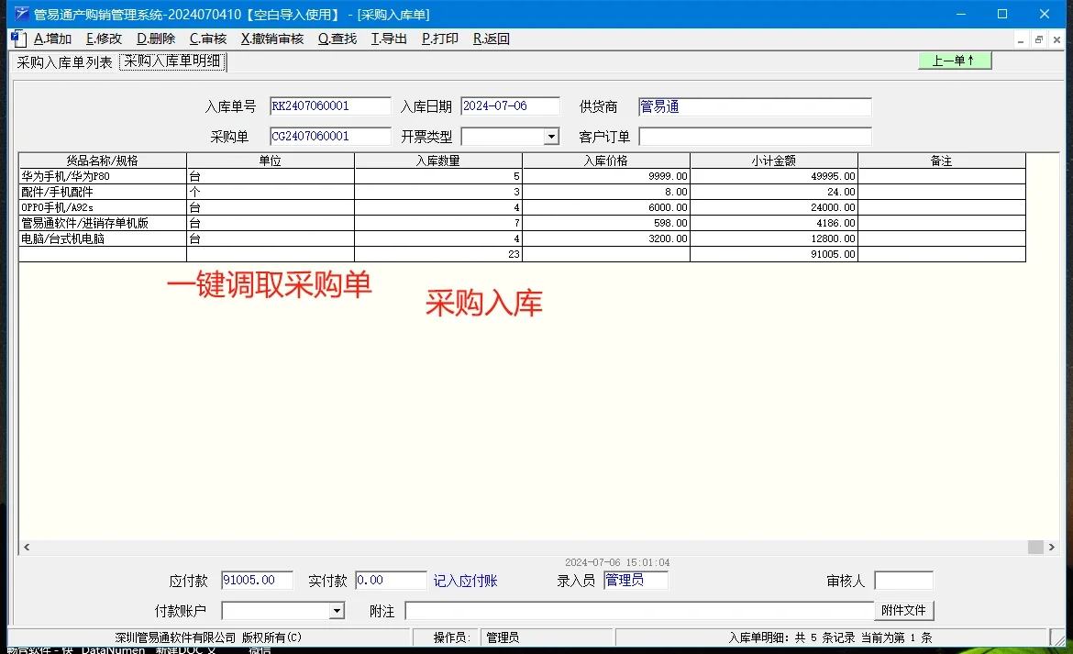Click the 审核 (Audit) toolbar icon
The height and width of the screenshot is (654, 1073).
[207, 39]
